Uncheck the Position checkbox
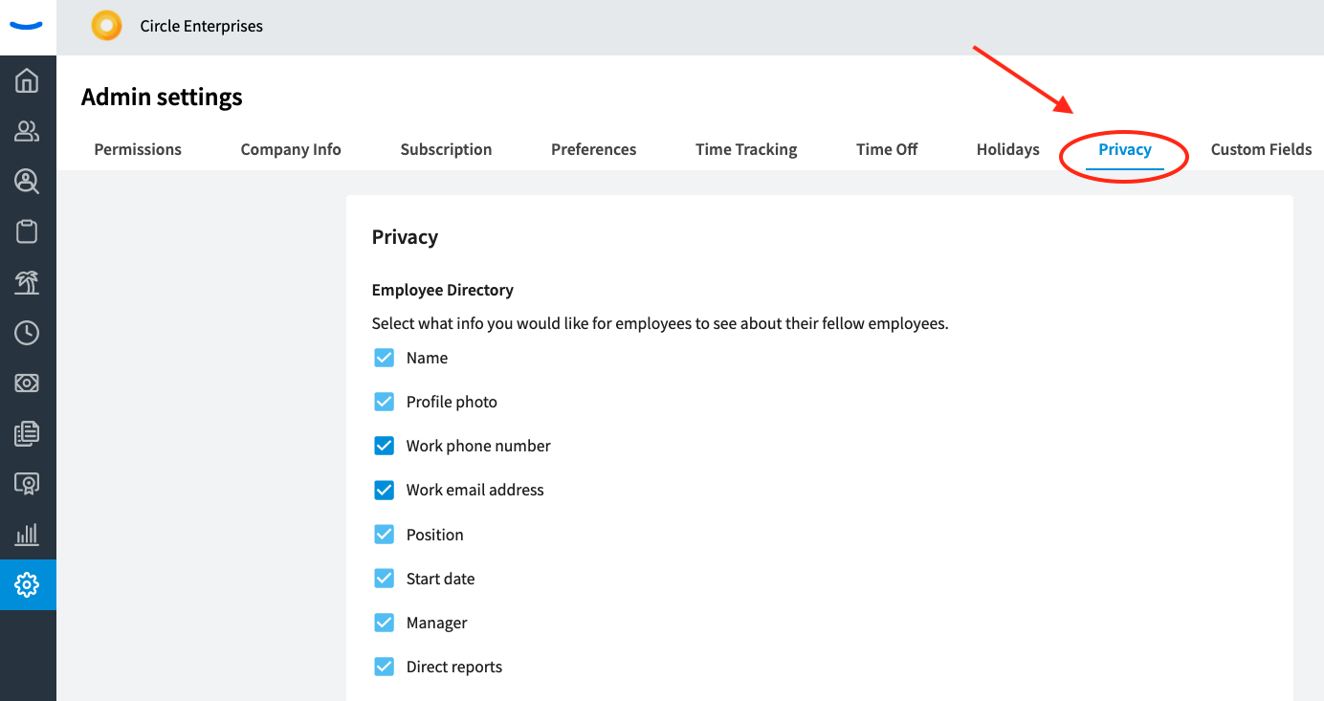The height and width of the screenshot is (701, 1324). click(x=384, y=535)
